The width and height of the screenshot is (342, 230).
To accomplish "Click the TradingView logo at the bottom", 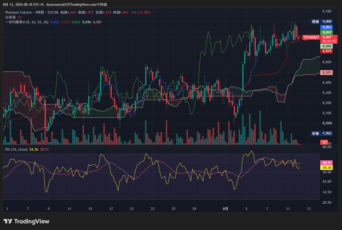I will point(26,221).
